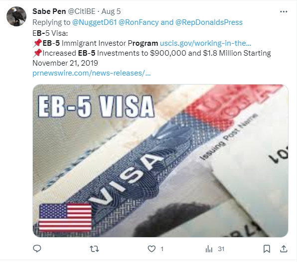Open @RepDonaldsPress mention

coord(209,22)
